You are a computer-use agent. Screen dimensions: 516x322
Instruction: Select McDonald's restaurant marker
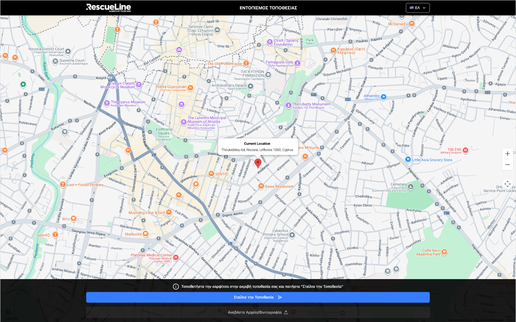tap(412, 24)
